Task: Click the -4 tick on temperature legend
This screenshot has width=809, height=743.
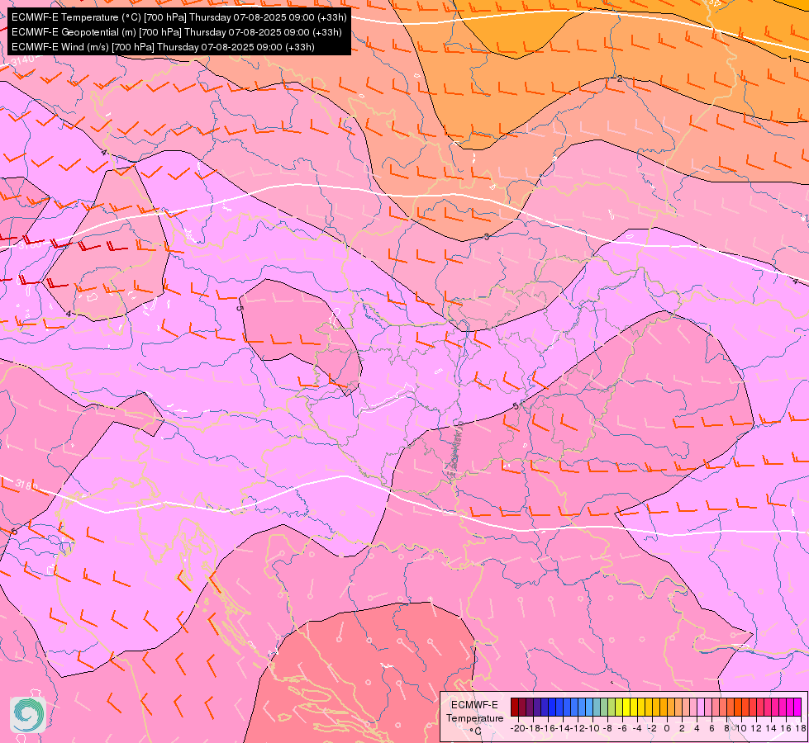Action: click(x=637, y=728)
